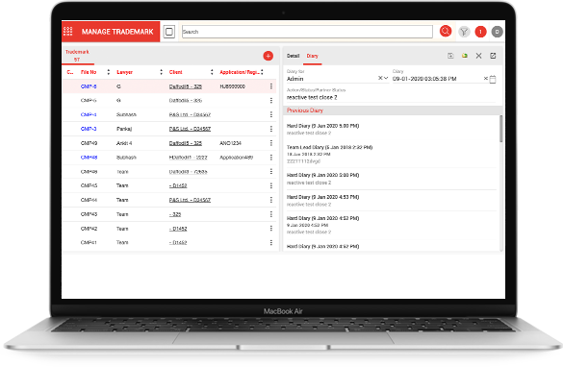Sort by File No column arrows
The image size is (563, 367).
point(108,72)
